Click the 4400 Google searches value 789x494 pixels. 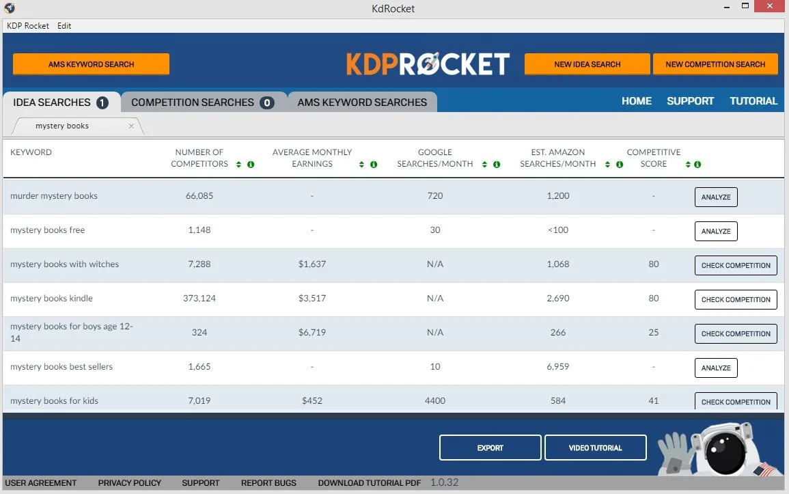(x=434, y=401)
